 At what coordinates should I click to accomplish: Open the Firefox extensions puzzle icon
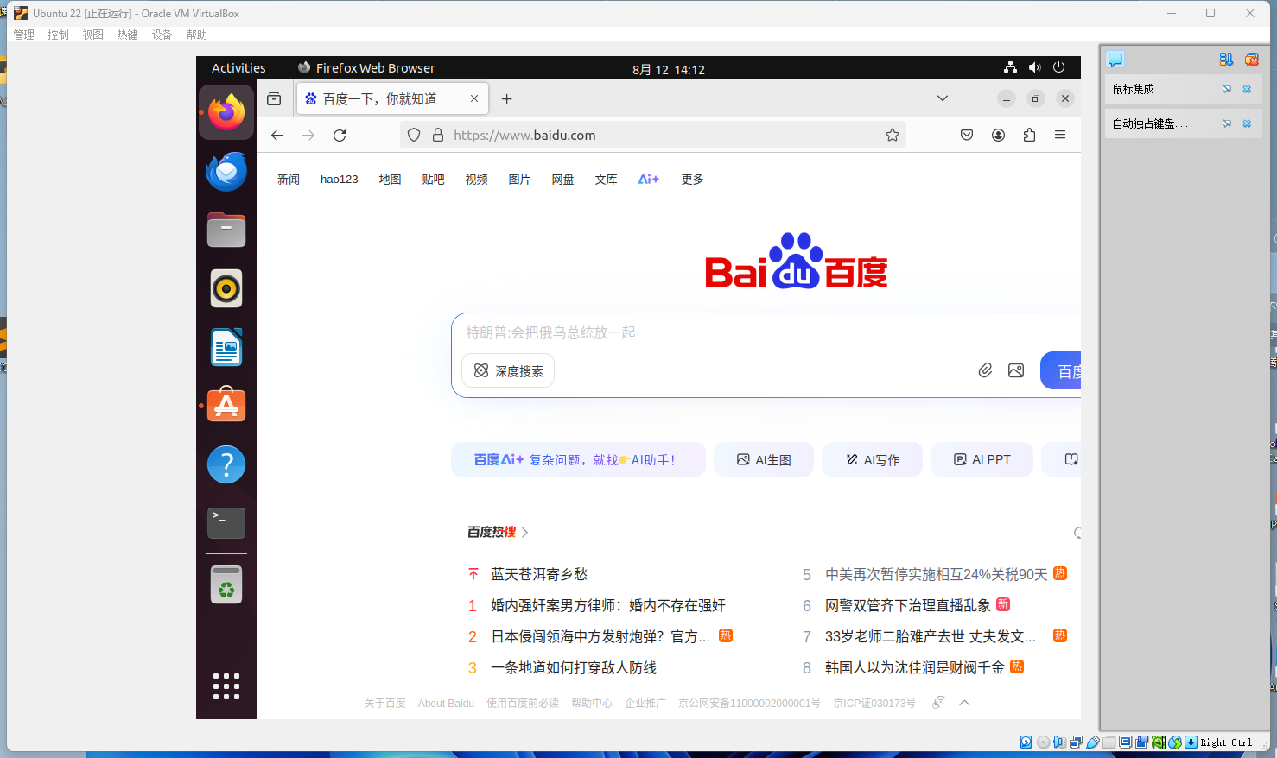click(x=1029, y=136)
